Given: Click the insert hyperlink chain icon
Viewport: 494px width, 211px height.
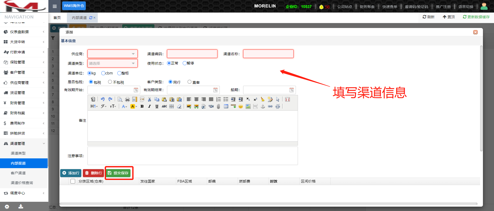Looking at the screenshot, I should (x=270, y=106).
